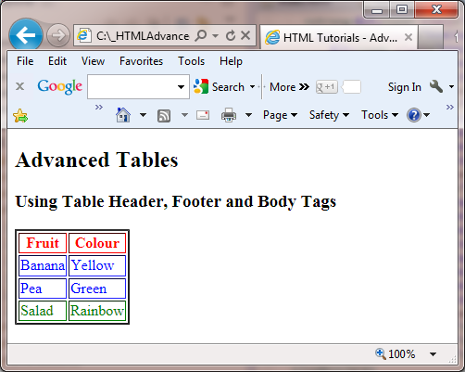465x372 pixels.
Task: Click the zoom magnifier icon in status bar
Action: [381, 353]
